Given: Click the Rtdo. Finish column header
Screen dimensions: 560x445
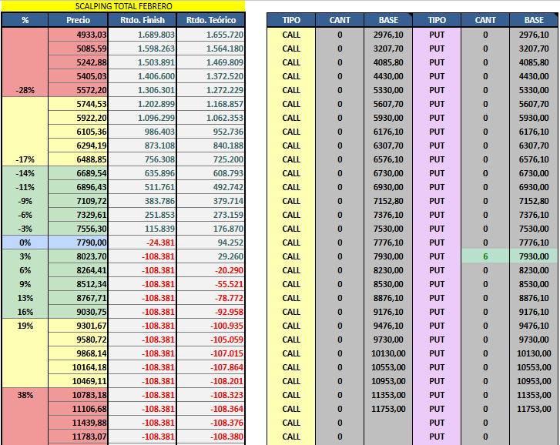Looking at the screenshot, I should (143, 20).
